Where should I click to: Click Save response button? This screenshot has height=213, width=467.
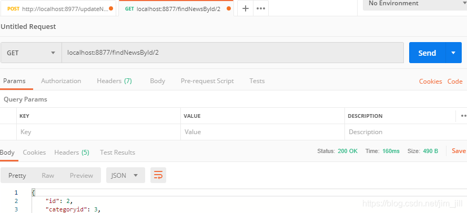pyautogui.click(x=459, y=151)
